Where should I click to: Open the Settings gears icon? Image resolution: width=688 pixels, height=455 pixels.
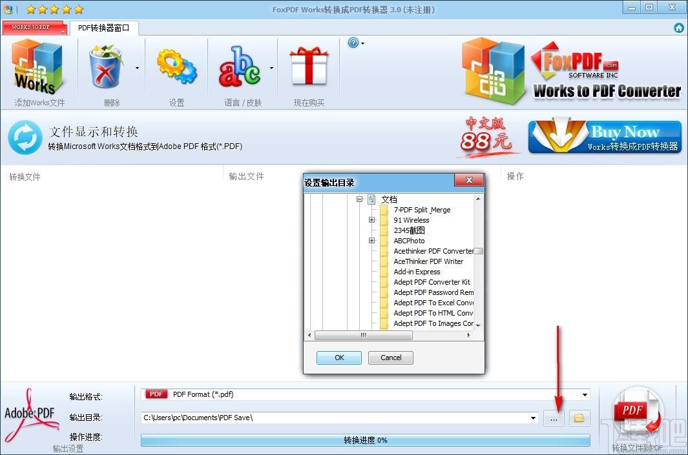coord(176,66)
